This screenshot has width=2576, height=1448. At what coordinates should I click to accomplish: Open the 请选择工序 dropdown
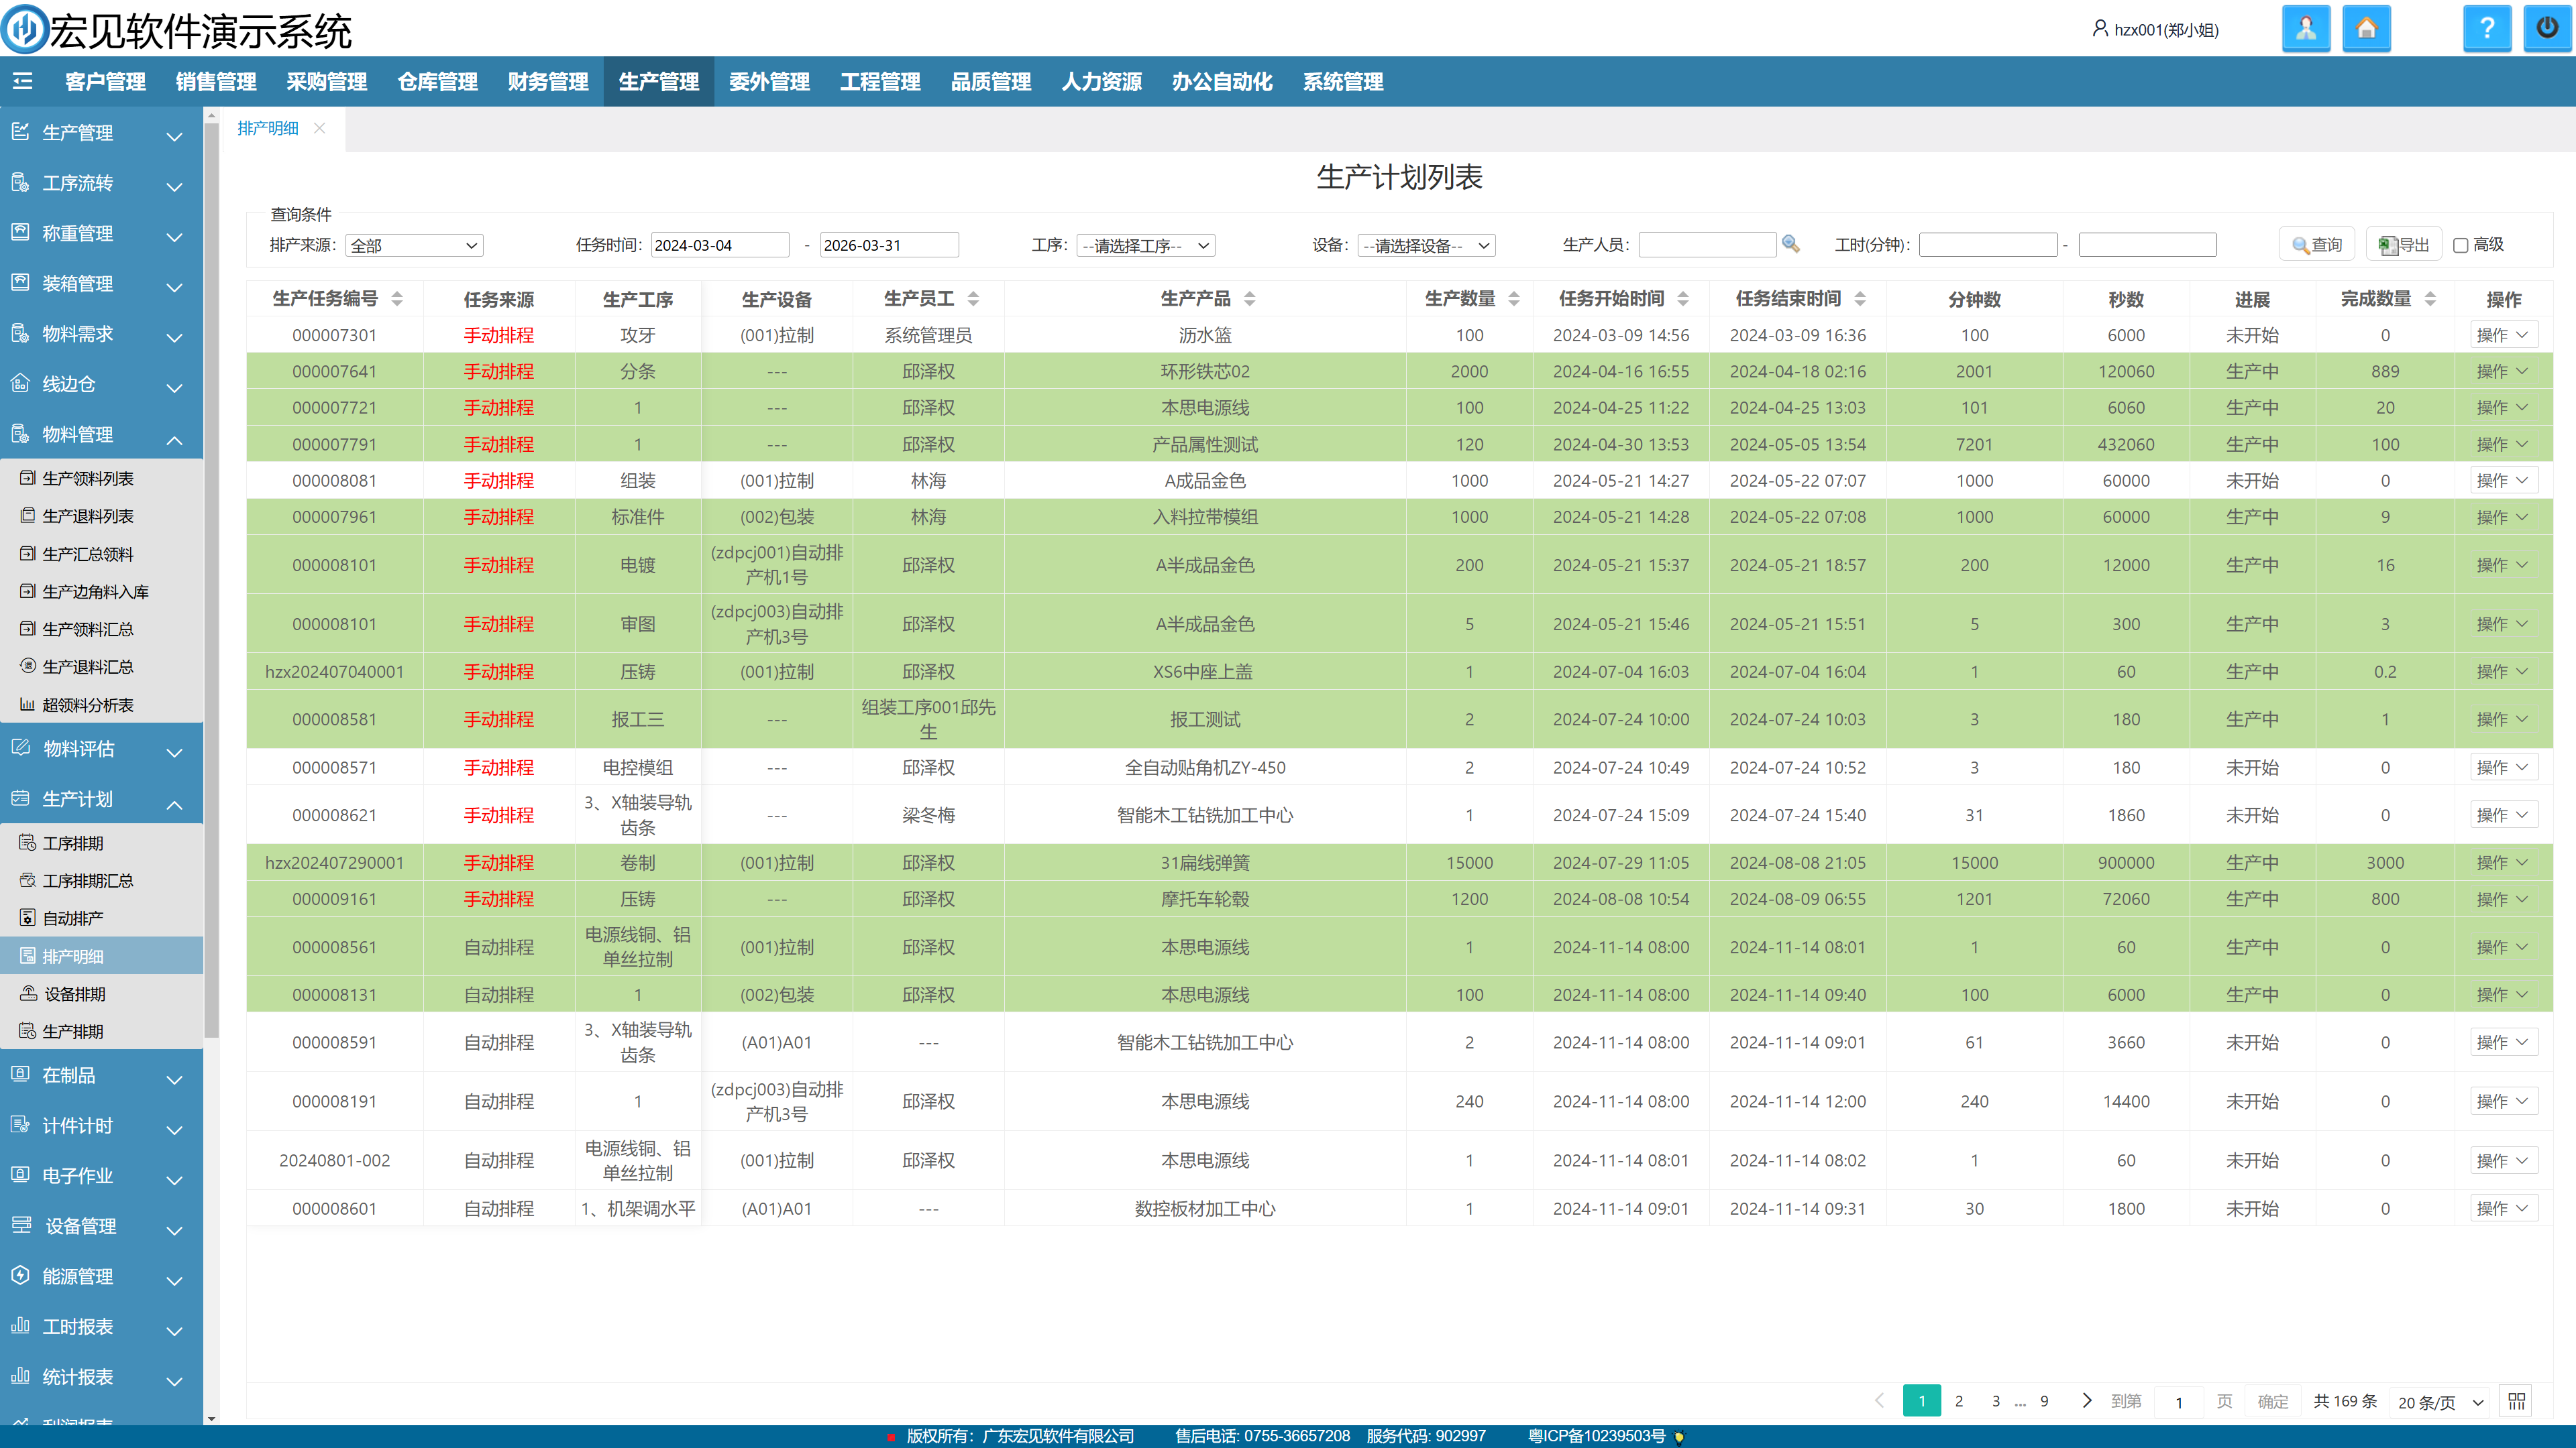(1146, 246)
